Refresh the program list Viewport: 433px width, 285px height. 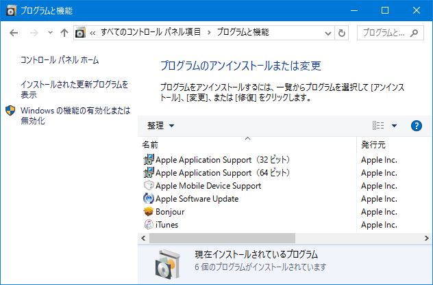tap(342, 33)
